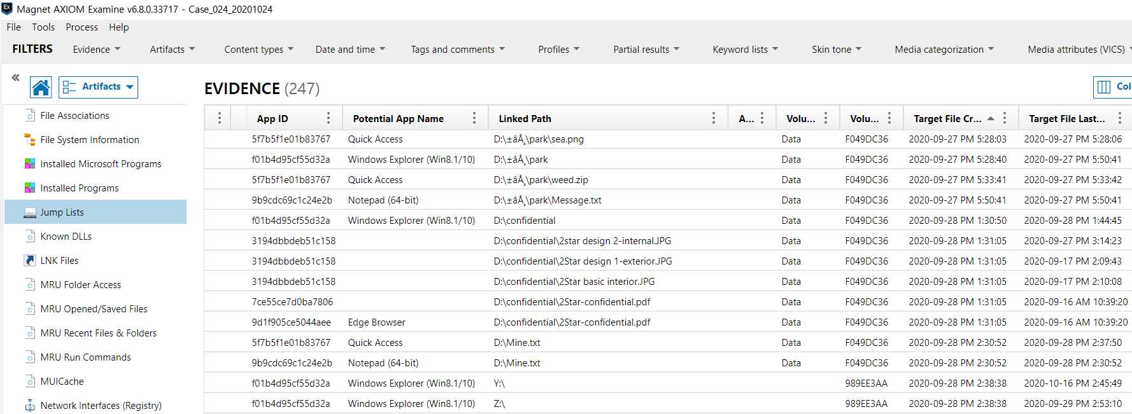
Task: Expand the Tags and comments filter
Action: tap(458, 49)
